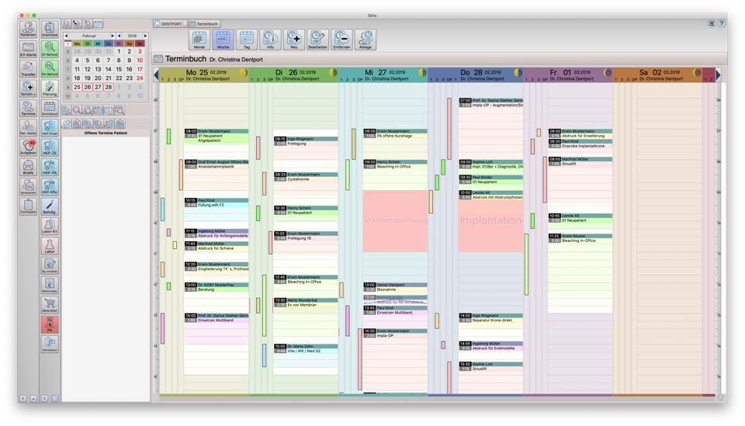This screenshot has height=426, width=745.
Task: Switch calendar to Tag view
Action: (x=247, y=40)
